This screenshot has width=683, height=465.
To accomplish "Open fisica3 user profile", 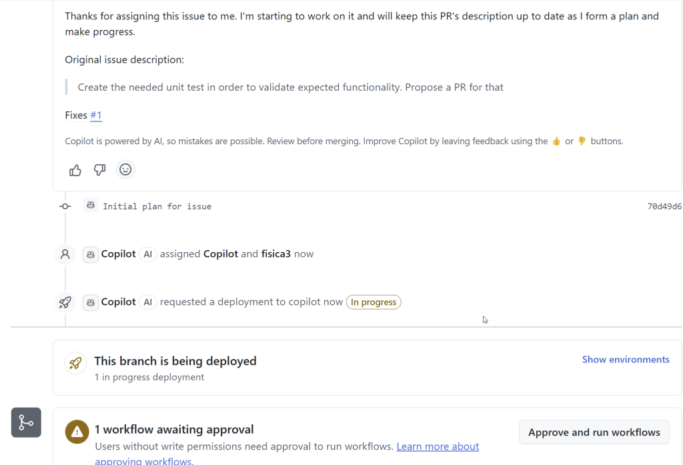I will pyautogui.click(x=275, y=254).
